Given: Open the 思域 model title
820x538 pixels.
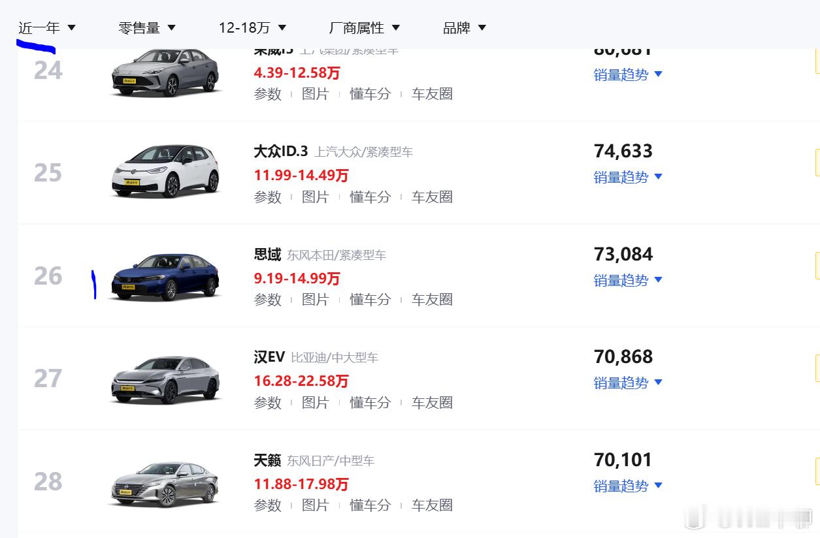Looking at the screenshot, I should (x=267, y=255).
